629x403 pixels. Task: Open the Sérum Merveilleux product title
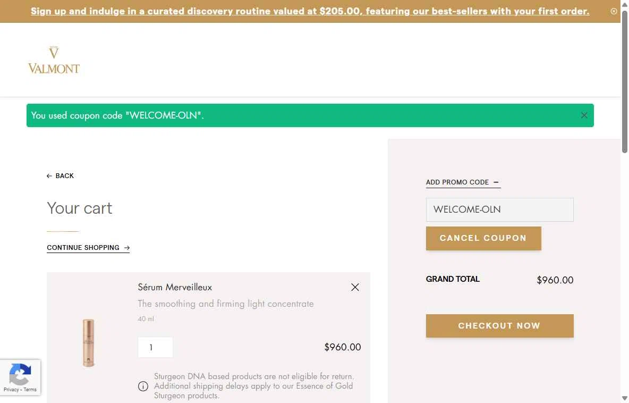pos(175,287)
